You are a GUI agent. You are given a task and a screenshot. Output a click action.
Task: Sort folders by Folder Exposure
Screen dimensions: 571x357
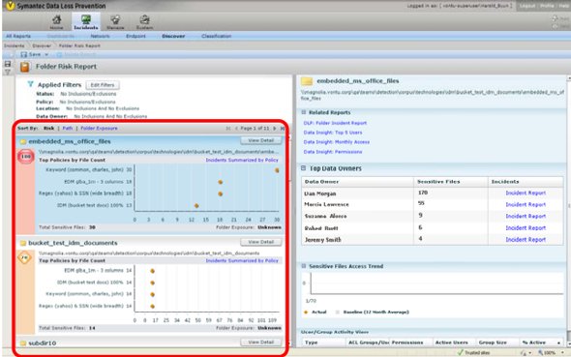[x=99, y=129]
